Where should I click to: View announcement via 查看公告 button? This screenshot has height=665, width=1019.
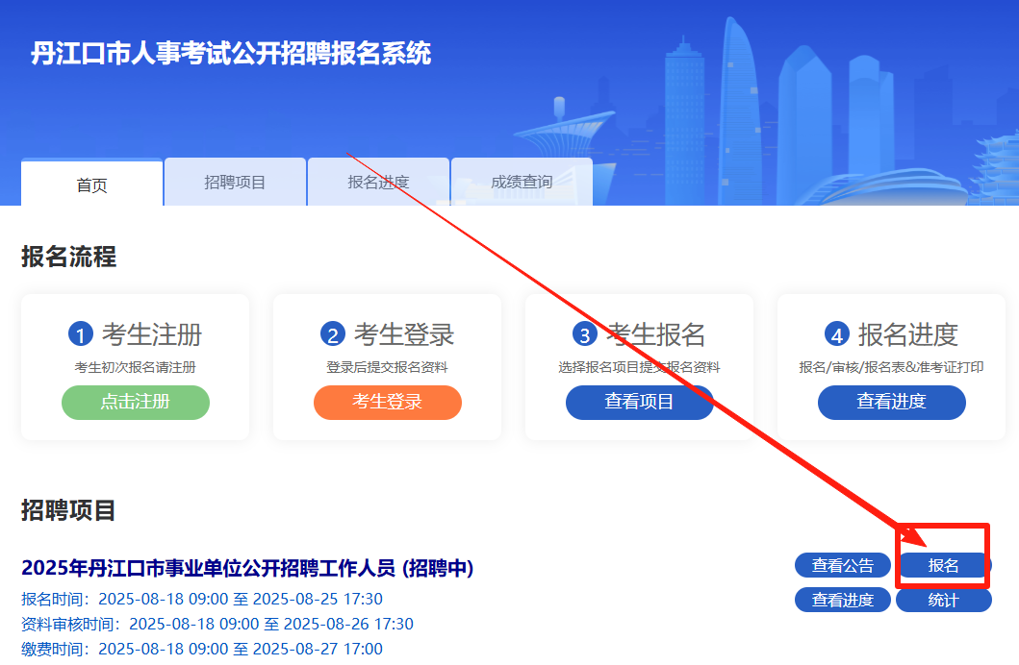[842, 566]
